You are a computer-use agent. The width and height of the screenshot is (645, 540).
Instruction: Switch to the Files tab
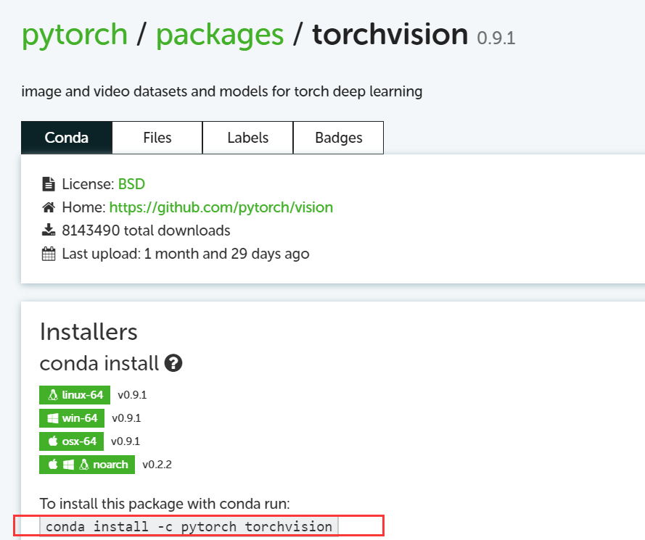pyautogui.click(x=157, y=137)
